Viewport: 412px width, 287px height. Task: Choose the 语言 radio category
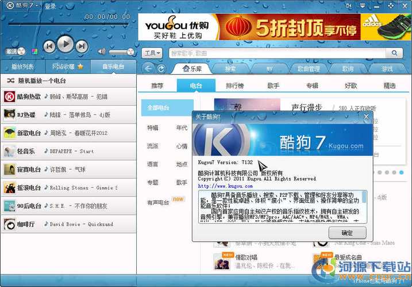(x=153, y=164)
